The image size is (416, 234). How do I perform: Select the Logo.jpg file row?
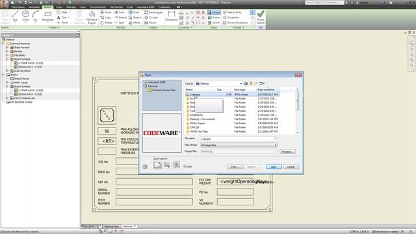(x=233, y=94)
